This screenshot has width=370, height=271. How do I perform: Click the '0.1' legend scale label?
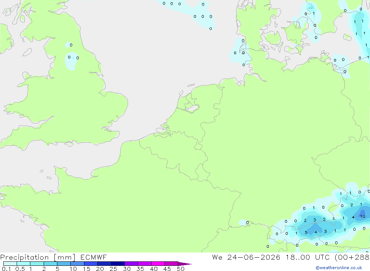click(6, 269)
